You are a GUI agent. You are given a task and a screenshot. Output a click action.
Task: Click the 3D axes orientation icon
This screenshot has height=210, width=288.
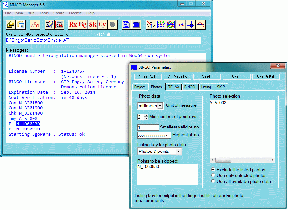(181, 24)
